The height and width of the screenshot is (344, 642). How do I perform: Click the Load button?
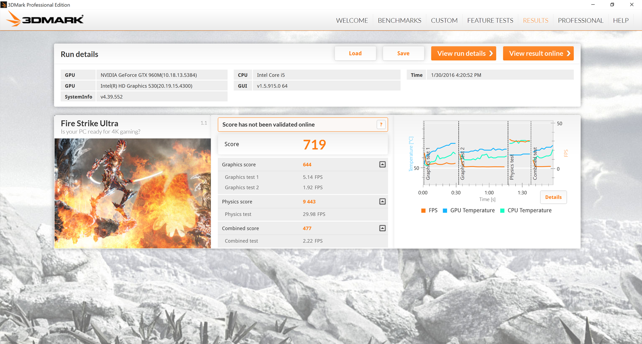point(355,53)
